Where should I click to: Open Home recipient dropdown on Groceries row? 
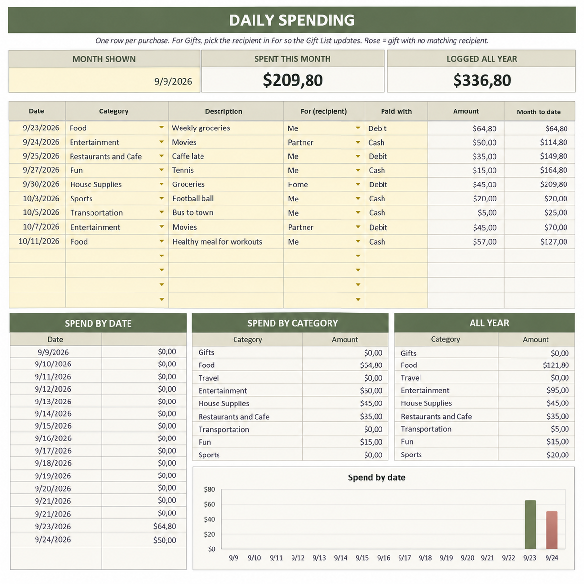pyautogui.click(x=358, y=184)
